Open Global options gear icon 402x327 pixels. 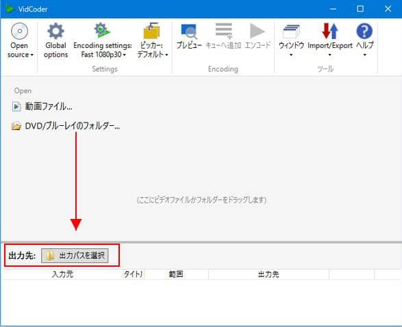(55, 31)
